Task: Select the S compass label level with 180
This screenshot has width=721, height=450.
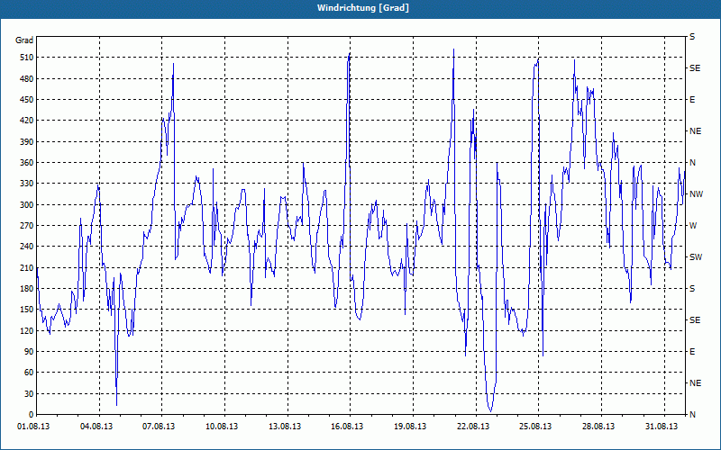Action: pyautogui.click(x=692, y=289)
